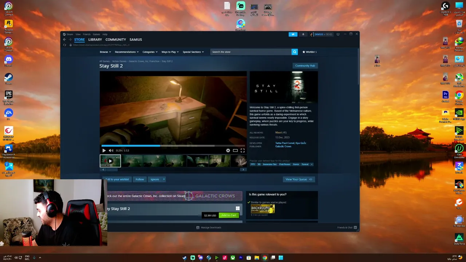Show hidden system tray icons
This screenshot has width=466, height=262.
[x=40, y=258]
